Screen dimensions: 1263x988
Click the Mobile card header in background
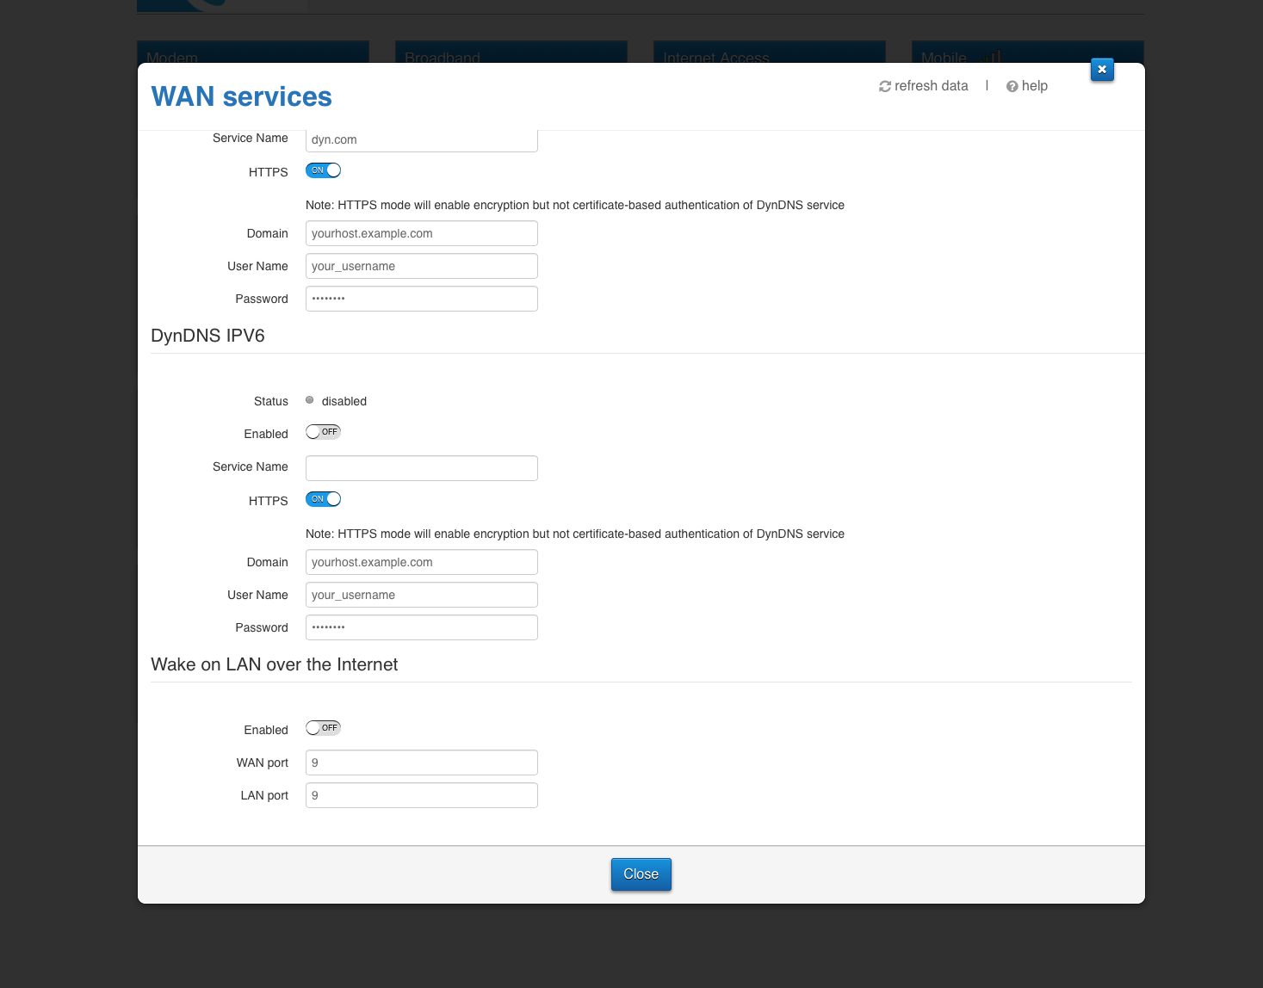pos(1028,52)
